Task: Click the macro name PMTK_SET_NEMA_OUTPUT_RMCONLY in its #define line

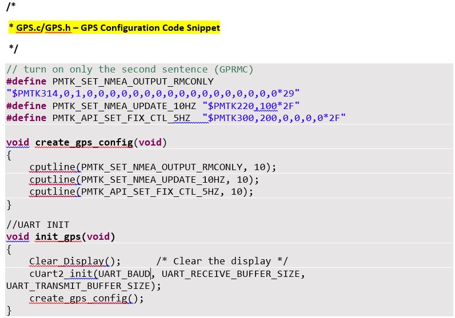Action: [x=133, y=82]
